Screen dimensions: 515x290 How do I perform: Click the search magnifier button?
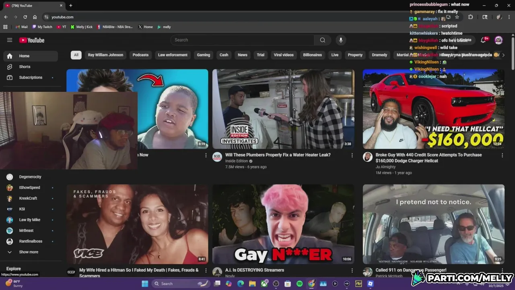tap(323, 40)
